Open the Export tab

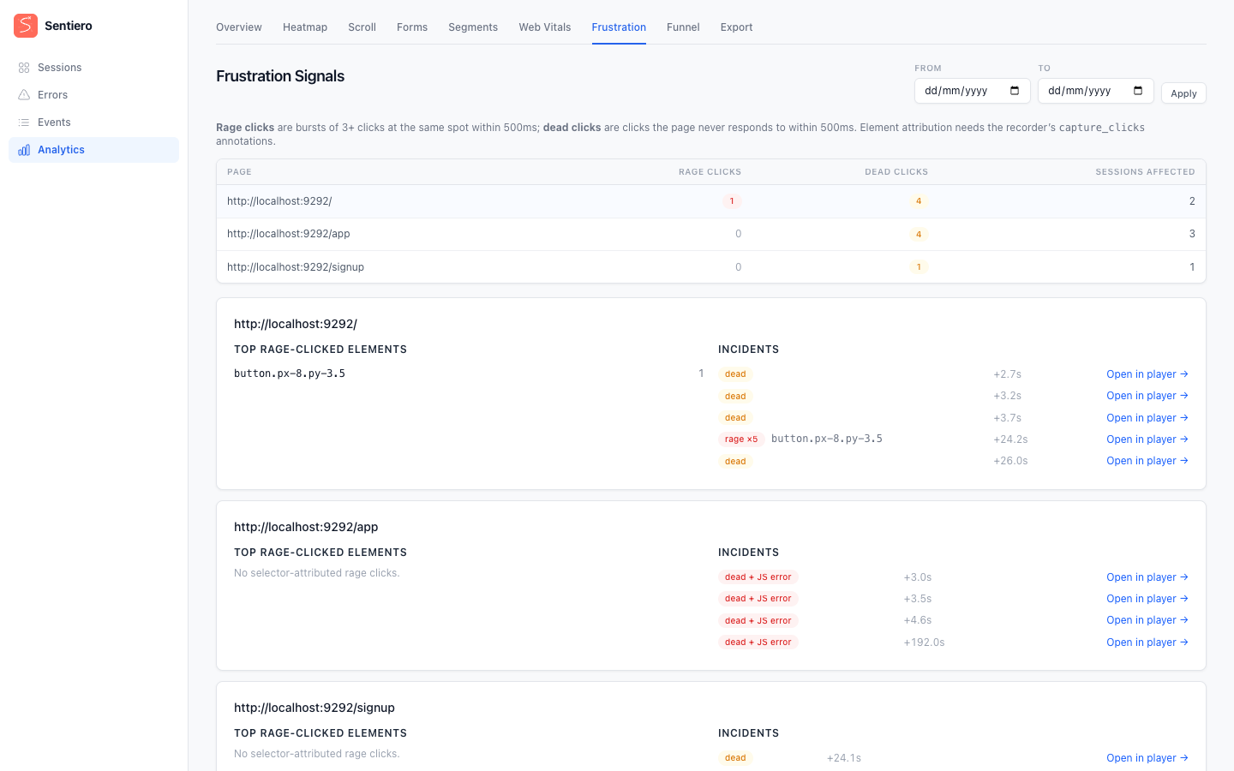(x=736, y=27)
